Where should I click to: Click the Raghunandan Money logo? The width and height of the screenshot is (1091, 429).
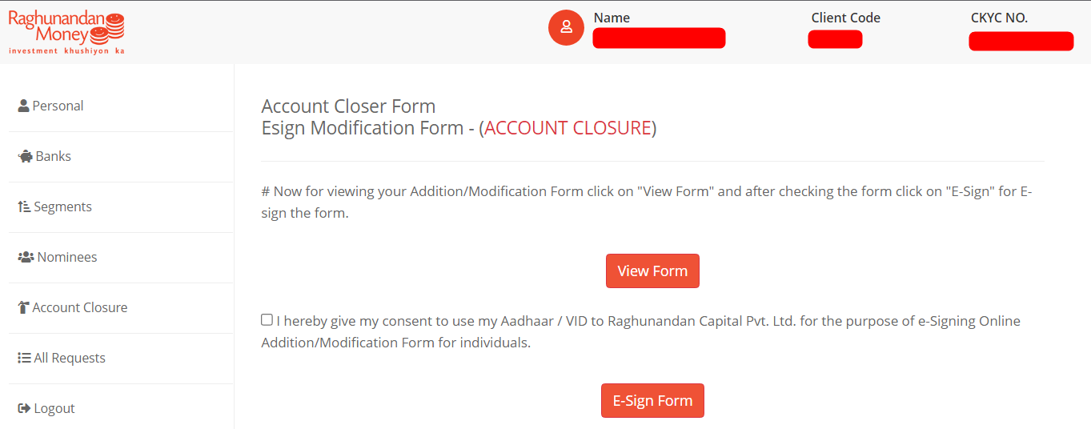coord(66,33)
